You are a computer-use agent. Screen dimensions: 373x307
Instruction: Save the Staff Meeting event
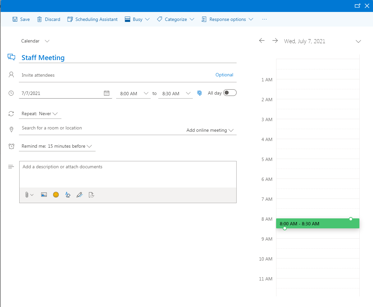21,19
